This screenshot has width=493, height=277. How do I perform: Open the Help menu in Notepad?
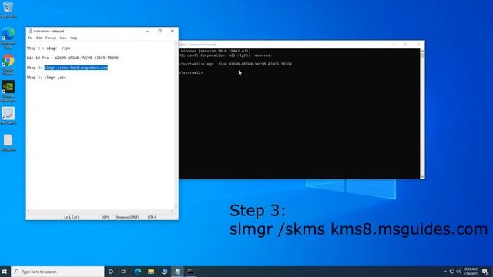[x=74, y=38]
